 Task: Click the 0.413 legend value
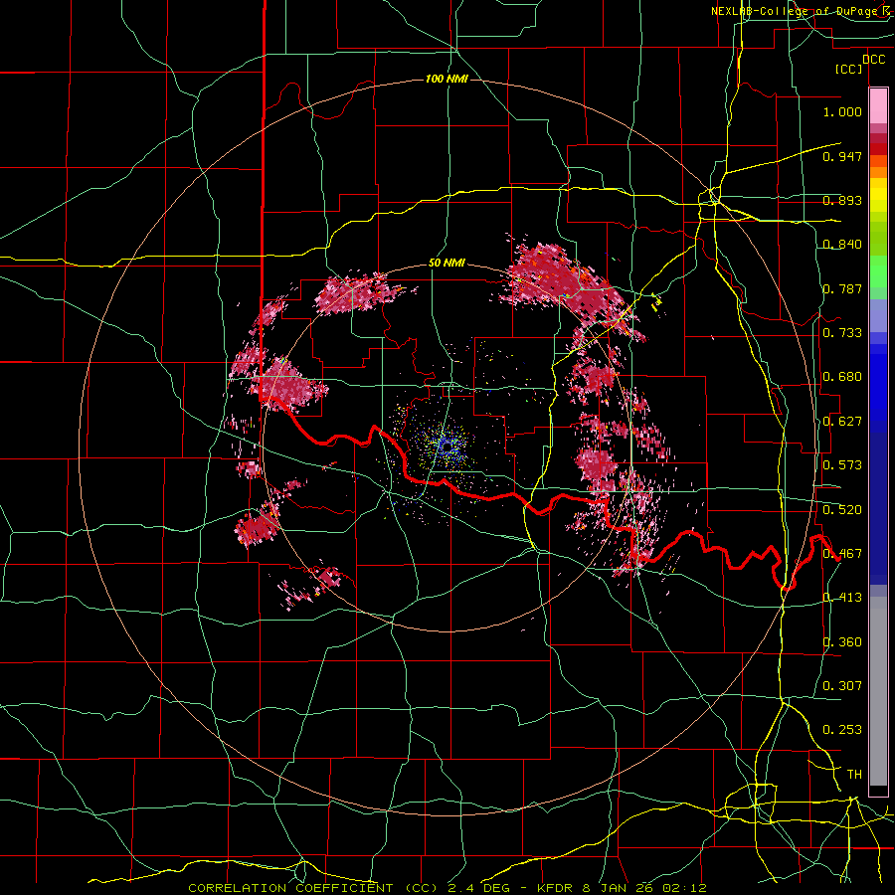[842, 598]
